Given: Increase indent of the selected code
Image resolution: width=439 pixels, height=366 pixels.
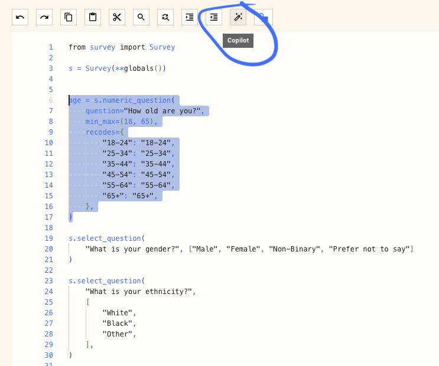Looking at the screenshot, I should click(190, 18).
